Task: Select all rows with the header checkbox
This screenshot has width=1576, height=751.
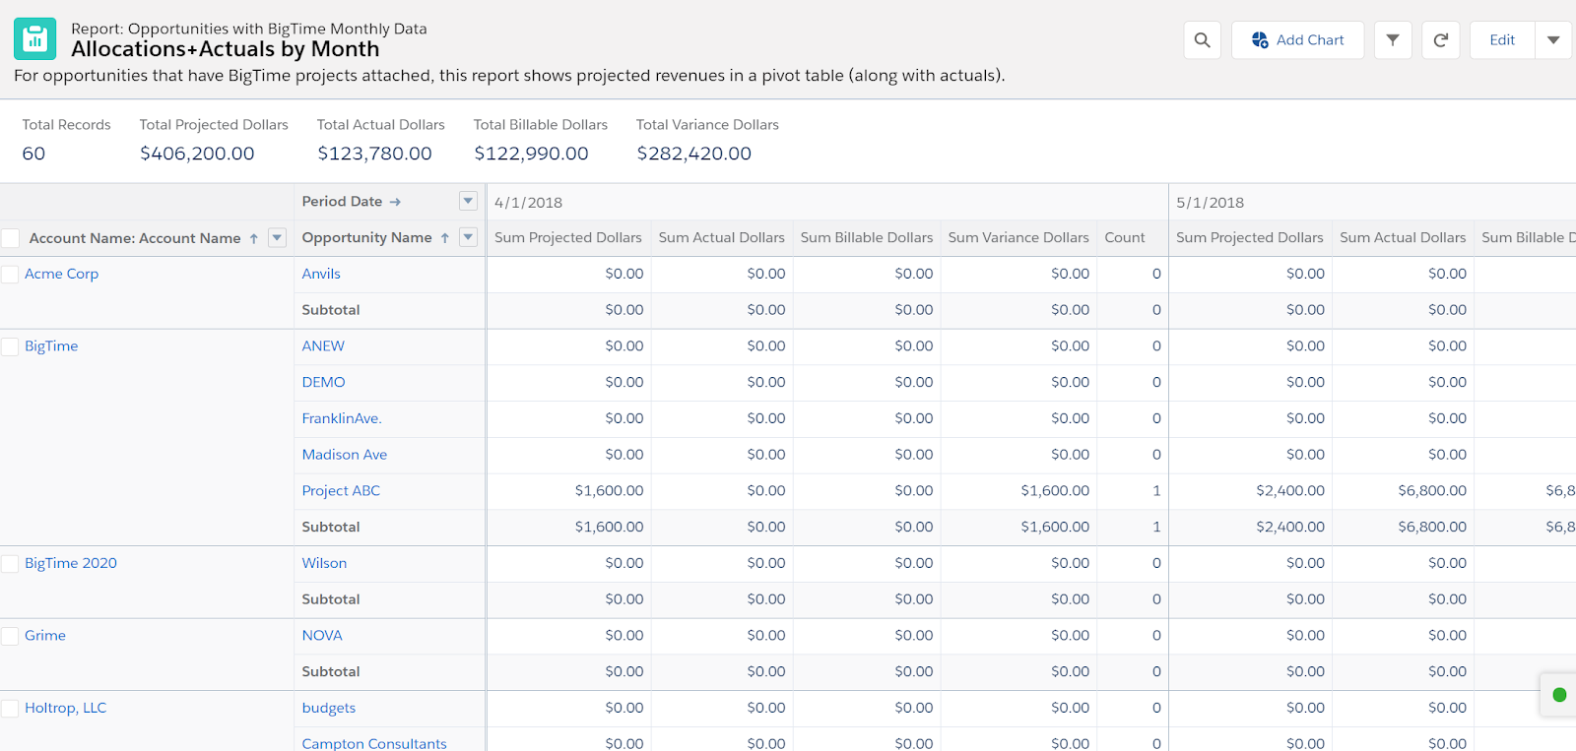Action: click(x=11, y=238)
